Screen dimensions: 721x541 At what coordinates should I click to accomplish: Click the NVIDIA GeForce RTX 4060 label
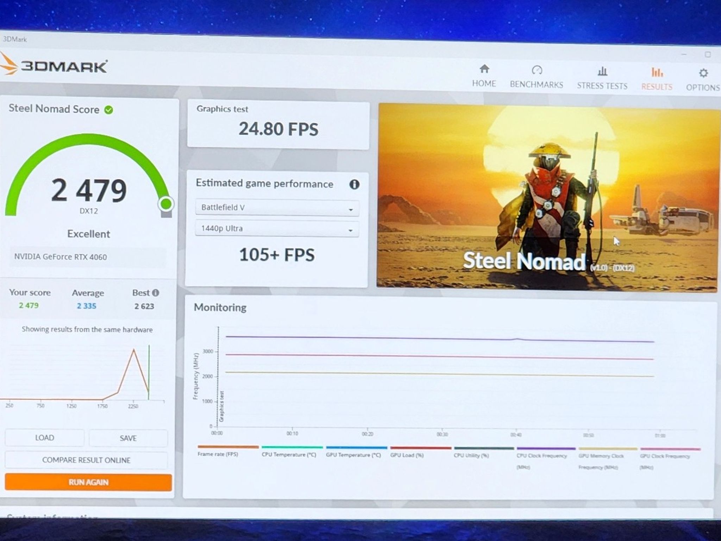(61, 257)
